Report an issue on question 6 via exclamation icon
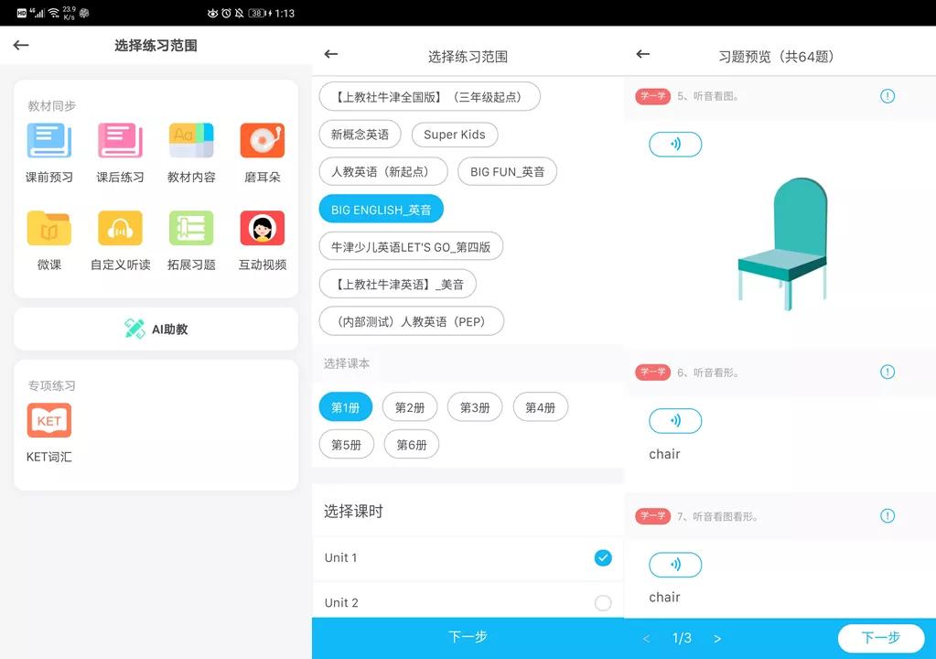 point(887,373)
